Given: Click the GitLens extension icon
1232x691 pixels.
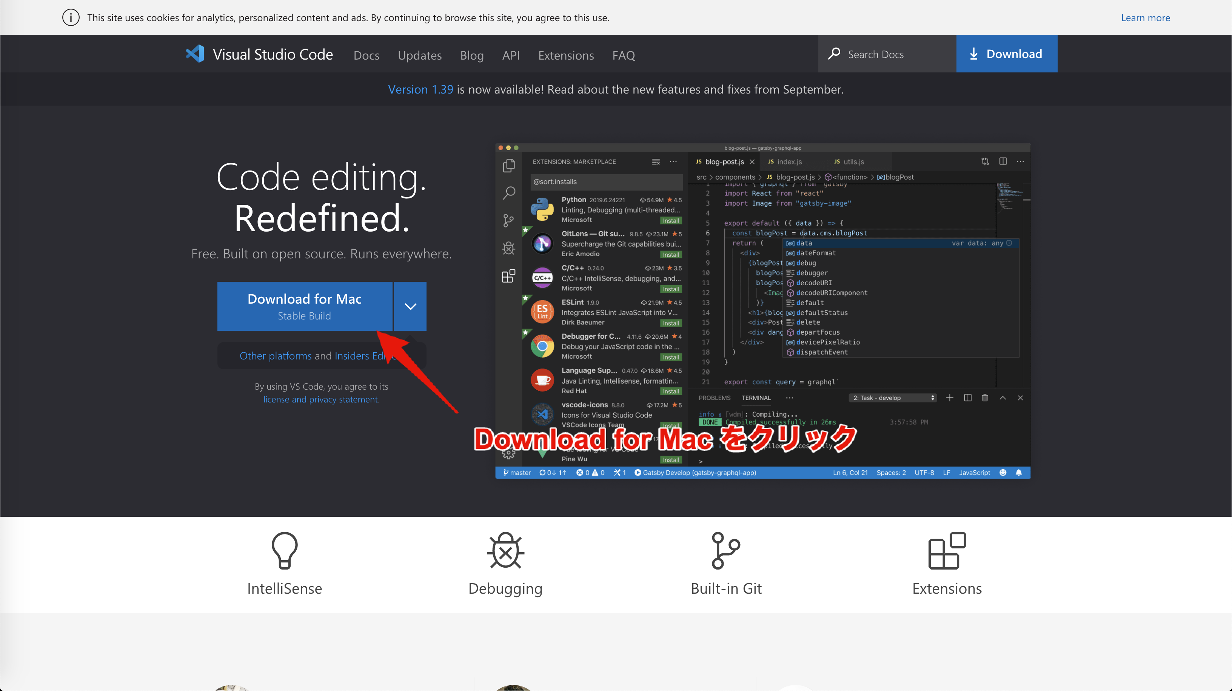Looking at the screenshot, I should pos(542,244).
